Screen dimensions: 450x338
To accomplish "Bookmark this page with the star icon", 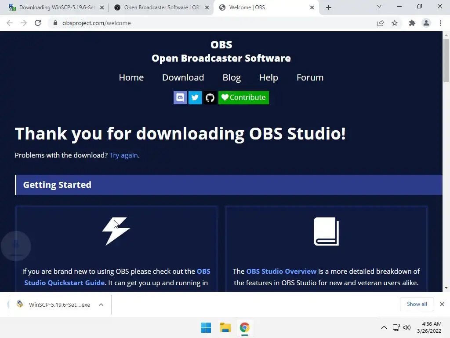I will [395, 23].
